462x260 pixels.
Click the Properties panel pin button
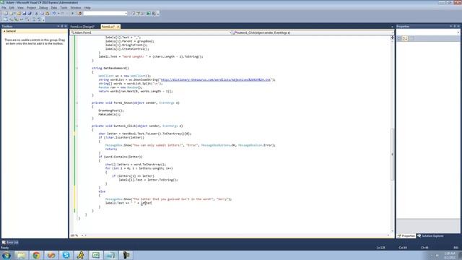click(455, 27)
